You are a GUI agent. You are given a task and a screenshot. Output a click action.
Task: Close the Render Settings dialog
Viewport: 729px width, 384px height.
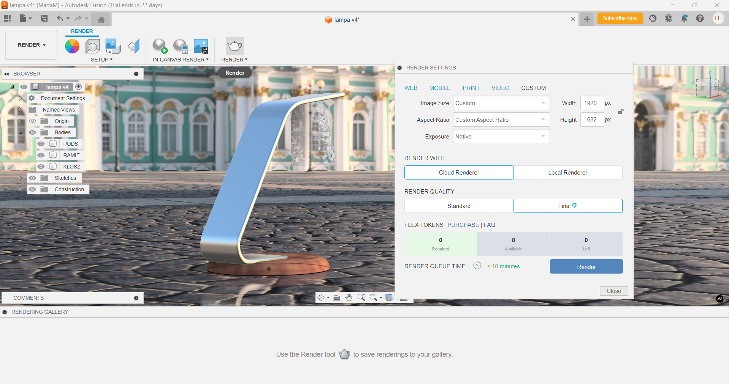pyautogui.click(x=614, y=291)
